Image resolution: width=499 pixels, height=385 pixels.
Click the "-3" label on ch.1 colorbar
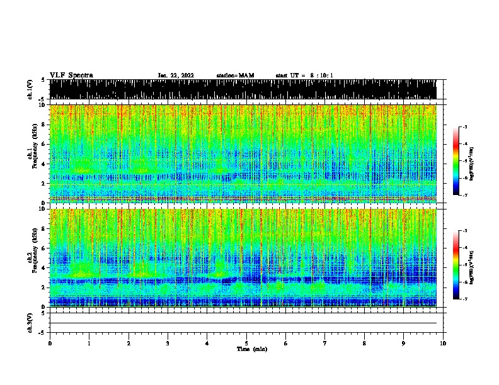tap(464, 126)
